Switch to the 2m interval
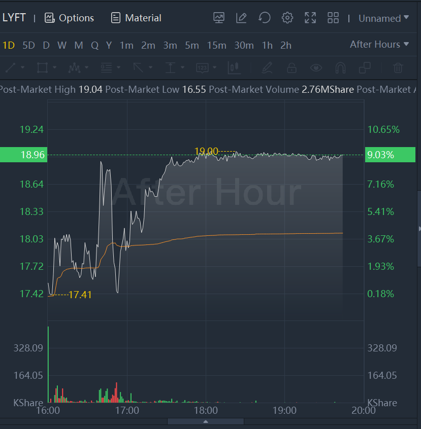Screen dimensions: 421x429 coord(148,46)
